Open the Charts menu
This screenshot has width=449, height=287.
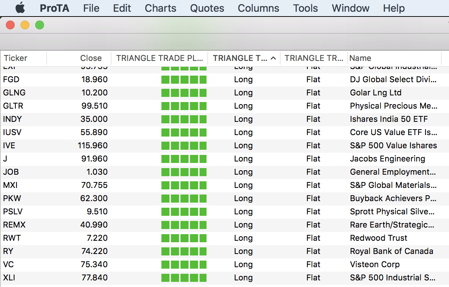[x=161, y=8]
